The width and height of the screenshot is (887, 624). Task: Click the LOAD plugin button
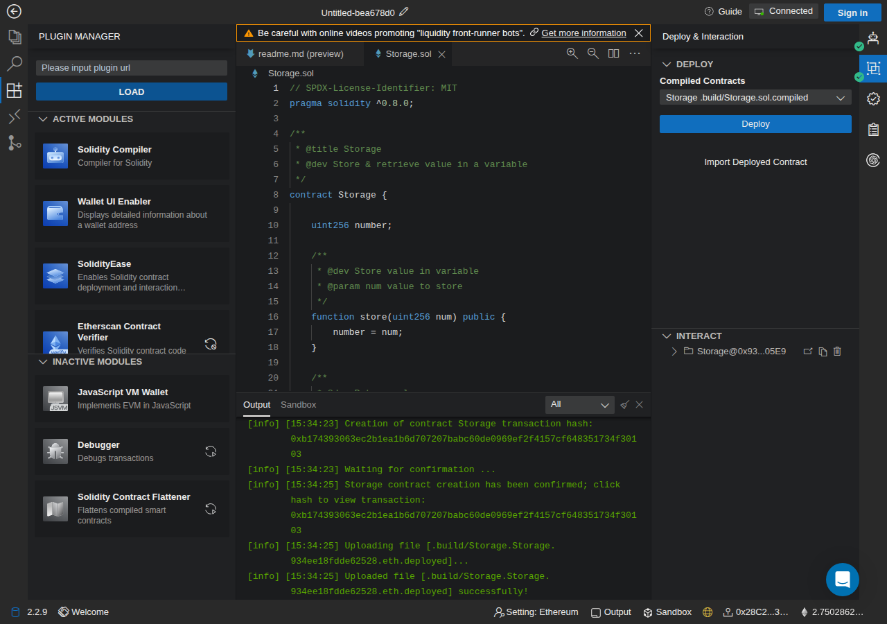point(132,92)
